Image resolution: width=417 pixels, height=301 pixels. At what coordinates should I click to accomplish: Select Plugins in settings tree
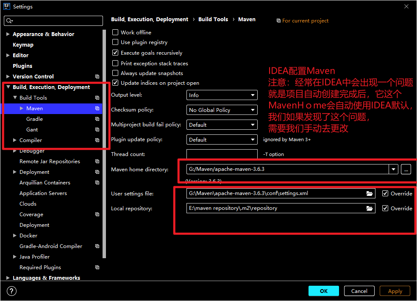point(22,66)
